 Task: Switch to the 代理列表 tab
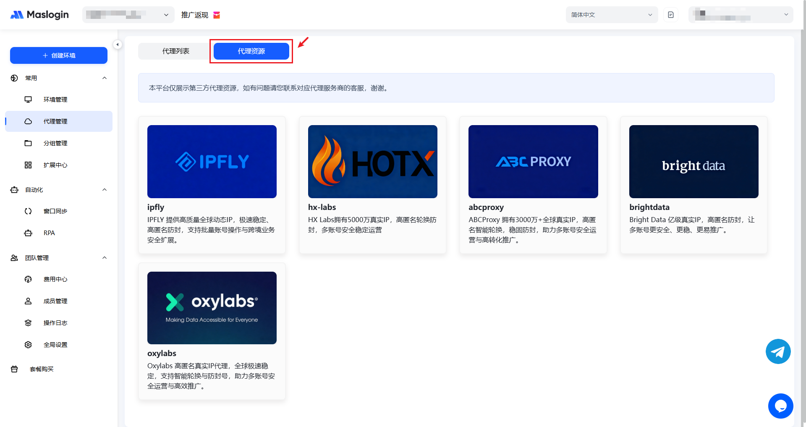coord(175,51)
